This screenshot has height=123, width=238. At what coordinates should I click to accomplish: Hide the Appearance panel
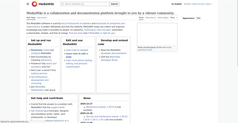pyautogui.click(x=198, y=18)
